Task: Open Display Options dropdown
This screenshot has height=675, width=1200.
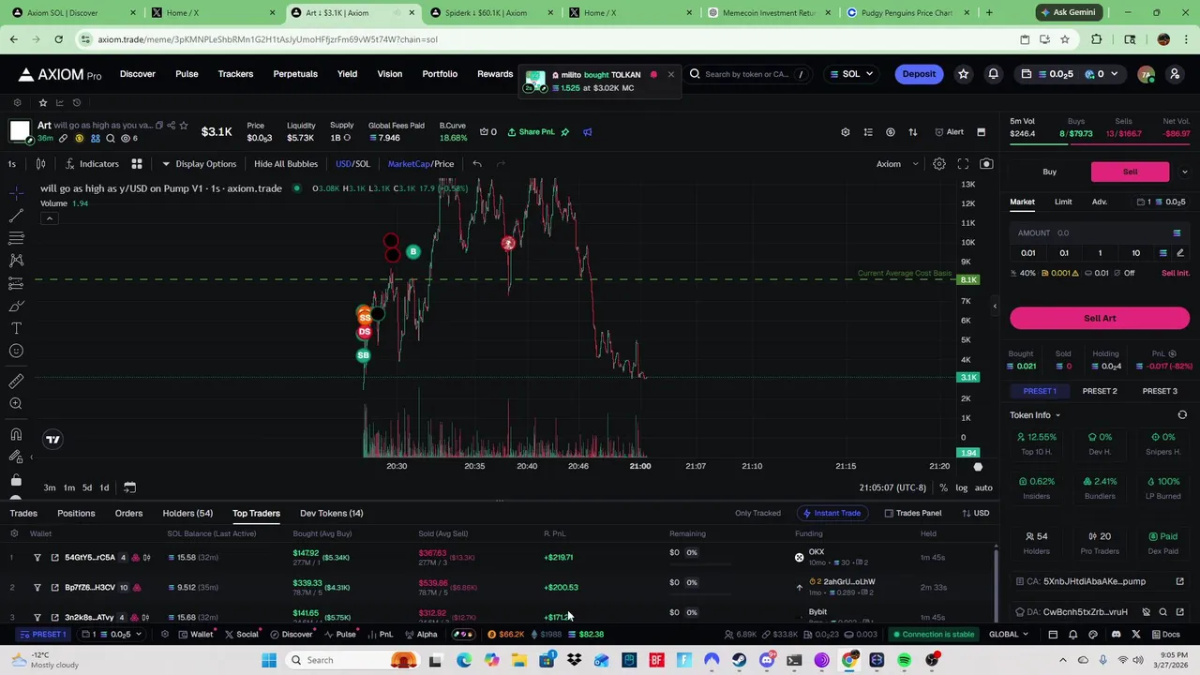Action: click(x=199, y=164)
